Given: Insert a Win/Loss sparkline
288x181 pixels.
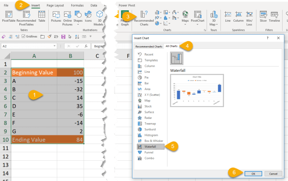Looking at the screenshot, I should point(249,18).
